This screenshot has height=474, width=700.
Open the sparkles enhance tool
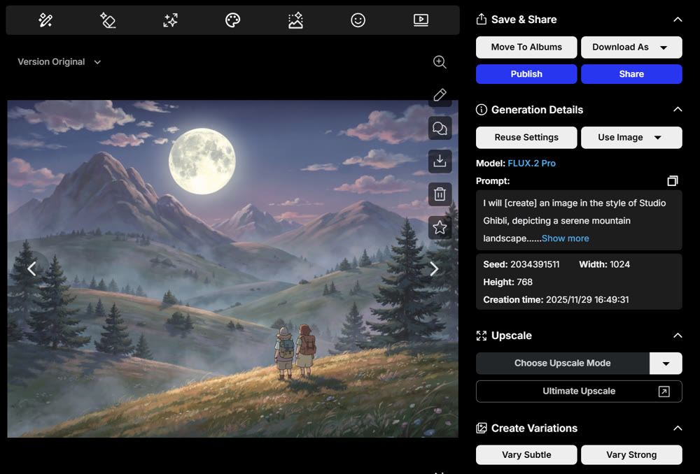(170, 20)
